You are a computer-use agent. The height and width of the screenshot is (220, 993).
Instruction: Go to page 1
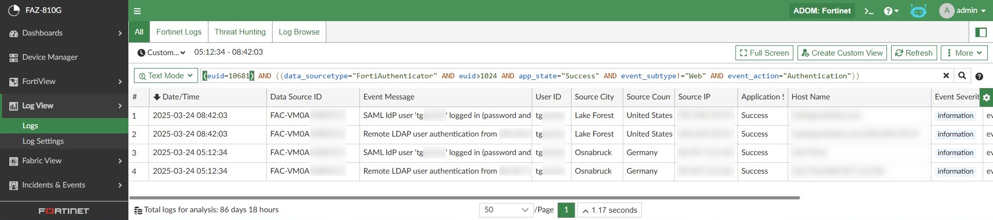tap(566, 210)
